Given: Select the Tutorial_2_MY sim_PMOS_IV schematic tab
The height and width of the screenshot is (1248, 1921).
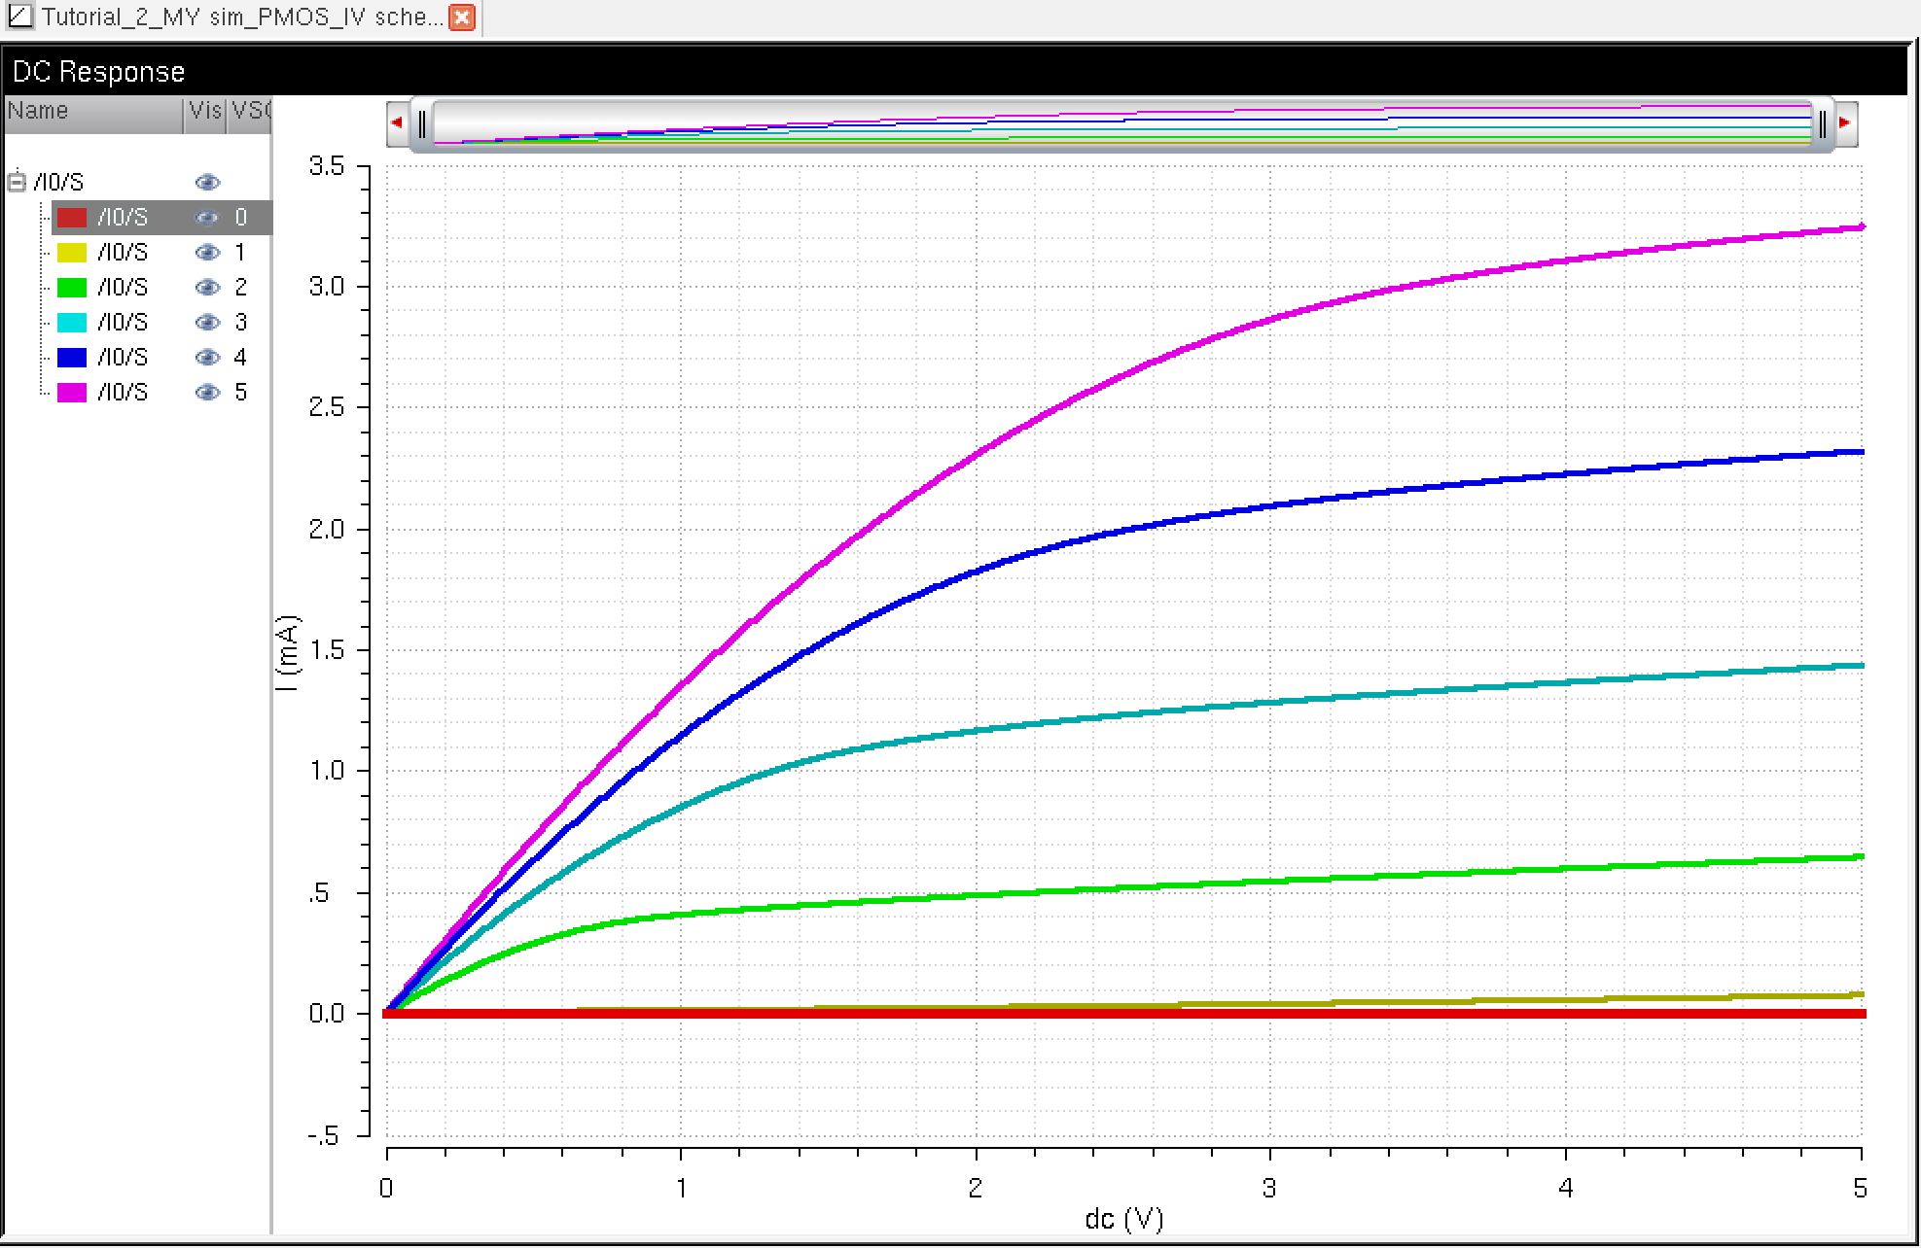Looking at the screenshot, I should pos(239,17).
